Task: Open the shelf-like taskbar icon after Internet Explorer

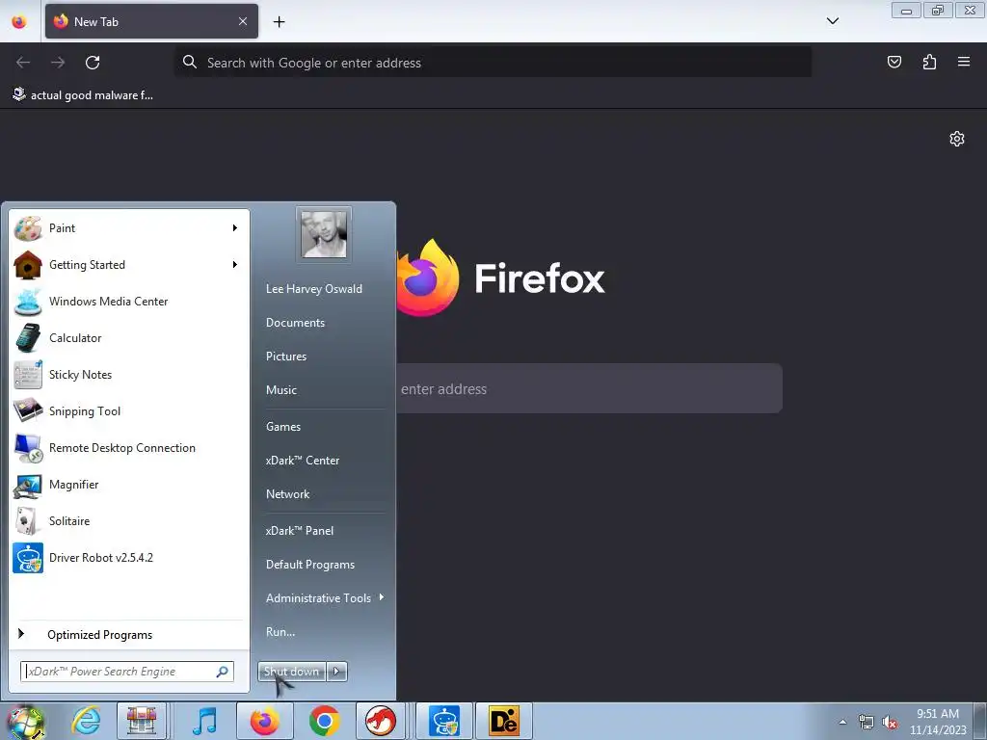Action: tap(142, 721)
